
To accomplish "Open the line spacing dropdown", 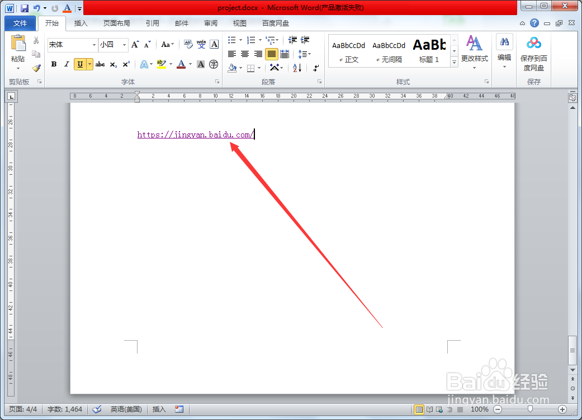I will [x=304, y=54].
